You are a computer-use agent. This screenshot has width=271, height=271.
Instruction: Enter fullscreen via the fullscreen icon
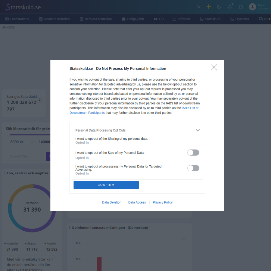pos(241,7)
